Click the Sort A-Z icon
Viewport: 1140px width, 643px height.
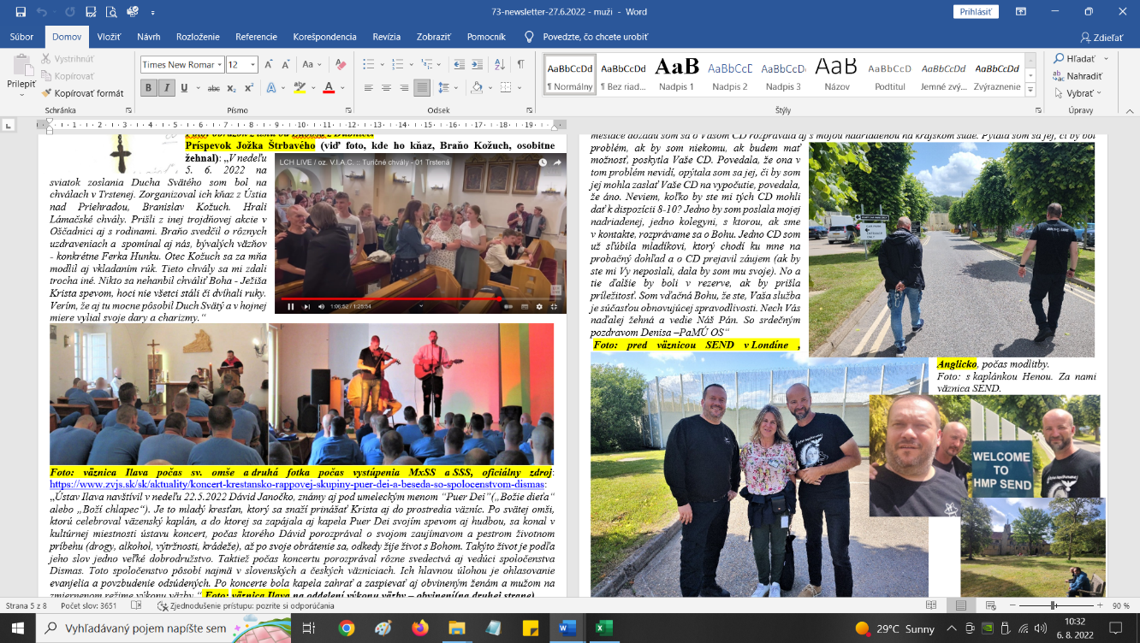[x=500, y=65]
